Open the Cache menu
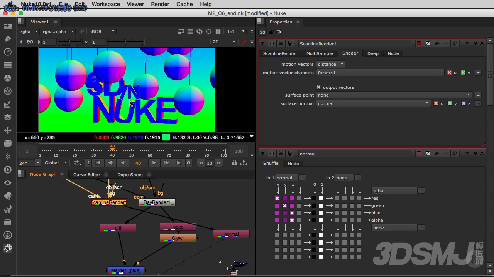 184,4
